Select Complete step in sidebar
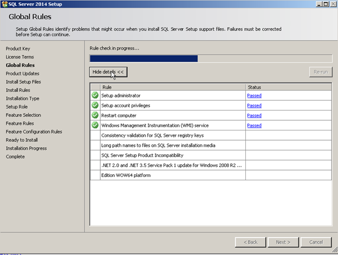Image resolution: width=338 pixels, height=255 pixels. (x=15, y=157)
